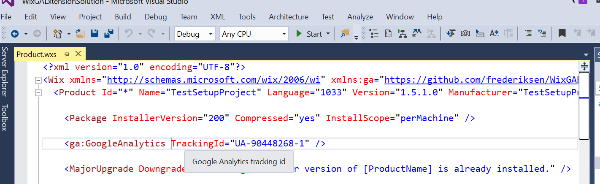The width and height of the screenshot is (600, 184).
Task: Click the uncomment lines curved-arrow icon
Action: click(x=542, y=34)
